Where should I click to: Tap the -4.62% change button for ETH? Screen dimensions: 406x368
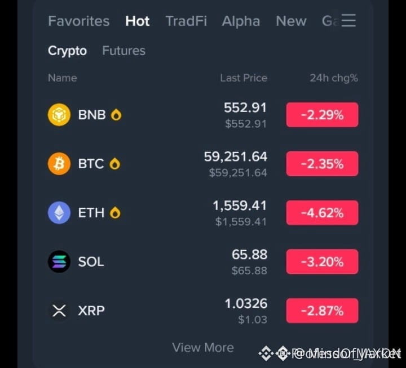click(323, 213)
